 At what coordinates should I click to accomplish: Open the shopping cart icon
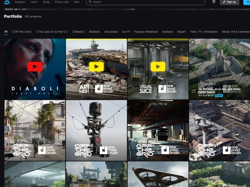214,2
